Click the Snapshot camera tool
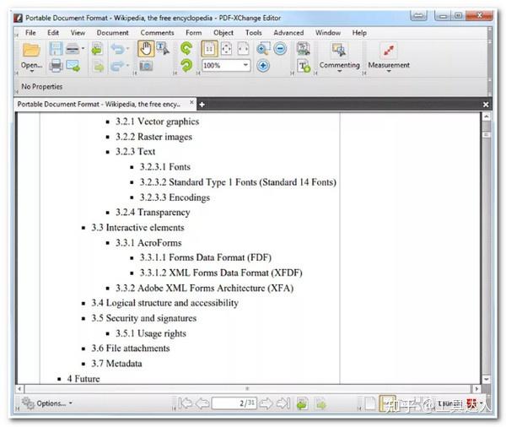 (x=146, y=66)
